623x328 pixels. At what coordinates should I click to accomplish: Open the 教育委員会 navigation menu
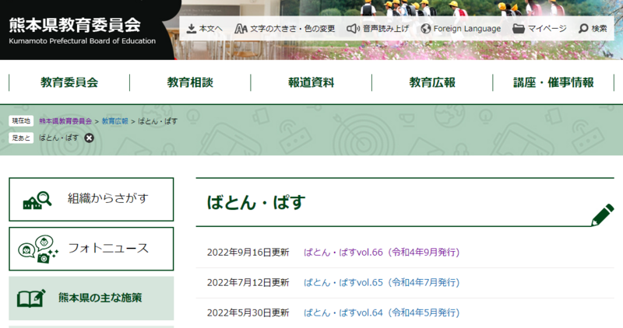(69, 83)
